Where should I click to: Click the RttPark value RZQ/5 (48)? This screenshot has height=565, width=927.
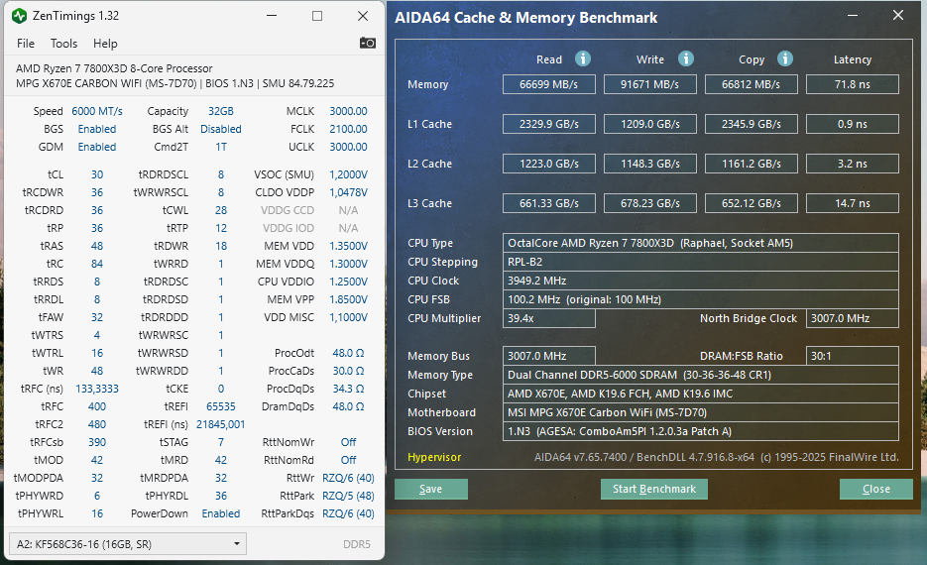[x=348, y=496]
